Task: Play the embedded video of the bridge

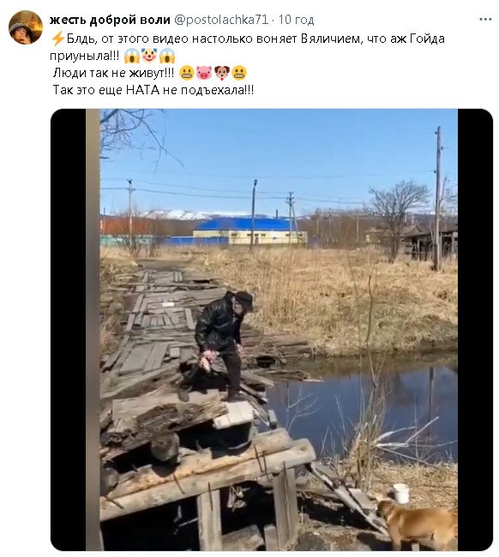Action: point(272,330)
